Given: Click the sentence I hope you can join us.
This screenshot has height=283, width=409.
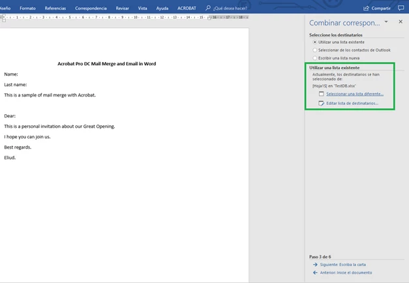Looking at the screenshot, I should click(27, 137).
